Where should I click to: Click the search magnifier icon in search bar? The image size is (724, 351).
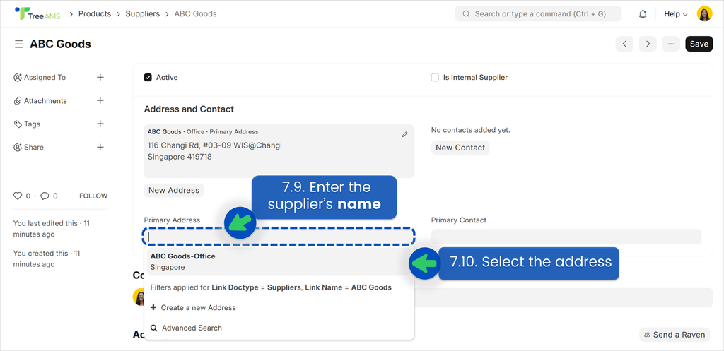(x=467, y=14)
